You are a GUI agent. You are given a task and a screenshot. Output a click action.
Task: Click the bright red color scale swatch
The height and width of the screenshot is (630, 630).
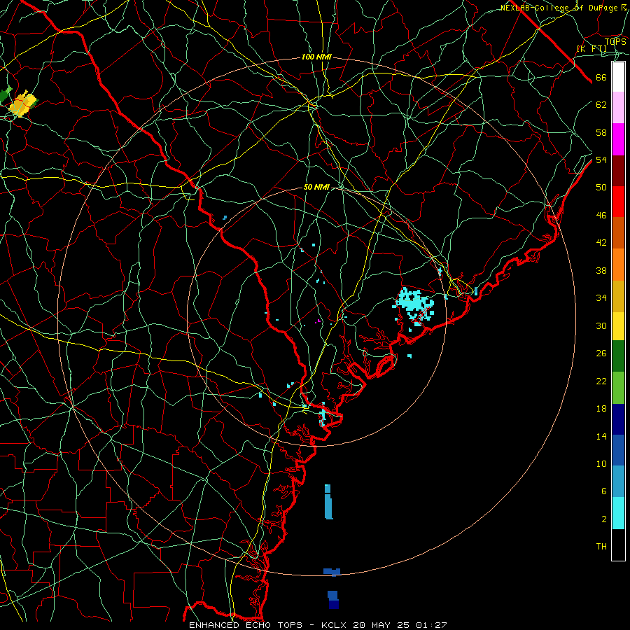click(x=618, y=202)
